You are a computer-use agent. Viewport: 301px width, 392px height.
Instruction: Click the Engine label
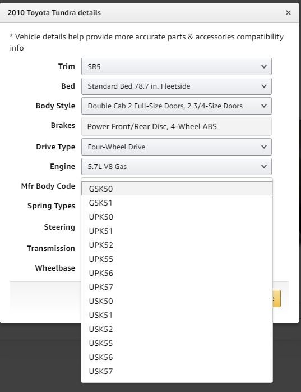tap(62, 167)
